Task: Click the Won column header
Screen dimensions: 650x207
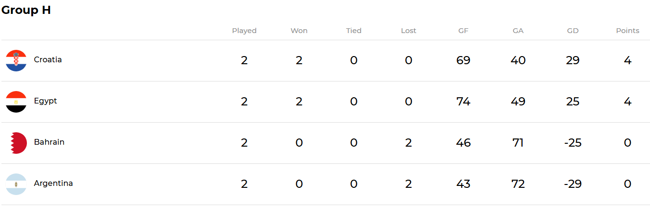Action: point(299,31)
